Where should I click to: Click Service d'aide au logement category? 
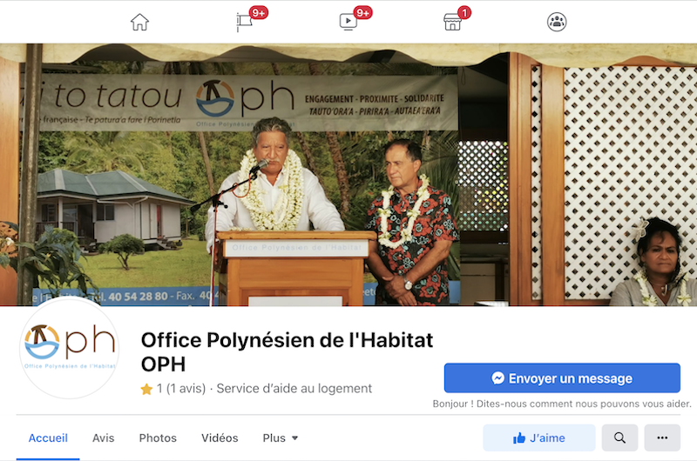point(294,389)
